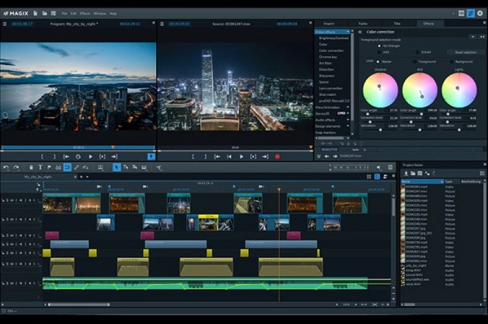Select the mouse pointer tool in the timeline toolbar
Screen dimensions: 488x324
pos(116,168)
